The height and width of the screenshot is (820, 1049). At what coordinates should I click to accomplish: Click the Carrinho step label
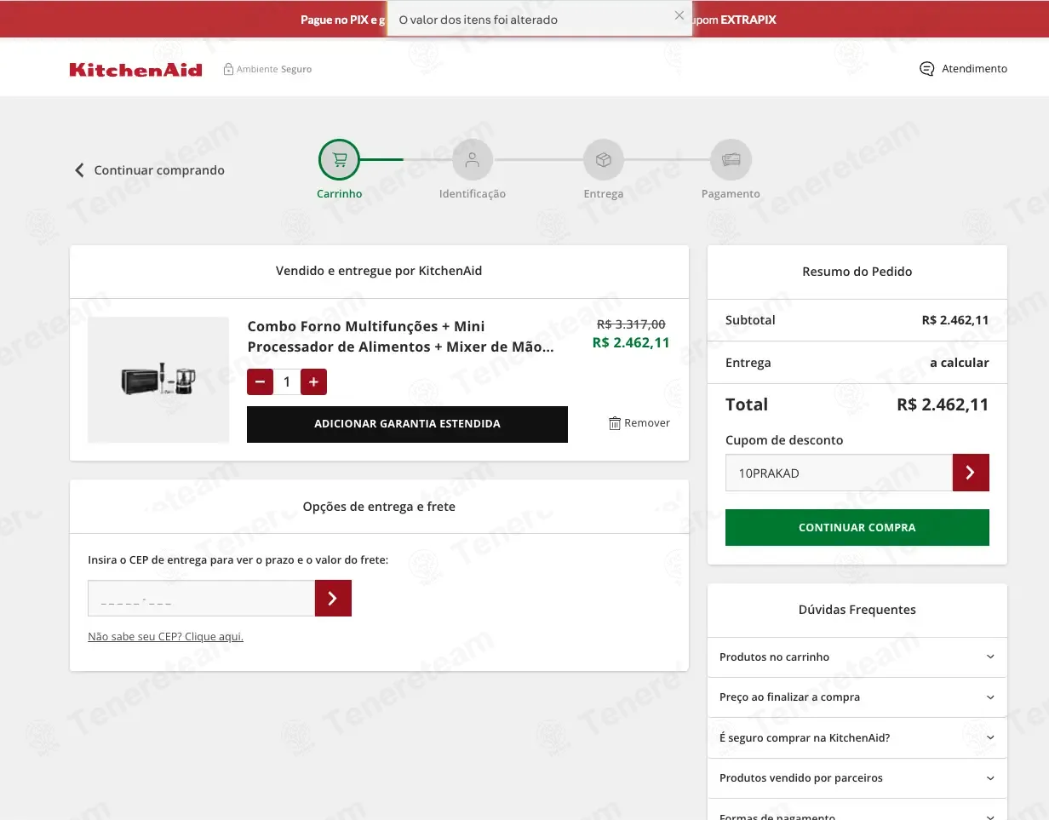pos(340,194)
